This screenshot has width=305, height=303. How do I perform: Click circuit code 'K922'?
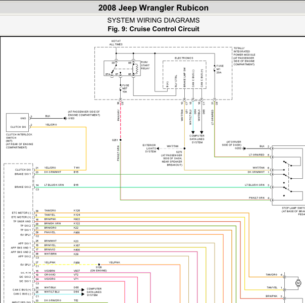(77, 219)
